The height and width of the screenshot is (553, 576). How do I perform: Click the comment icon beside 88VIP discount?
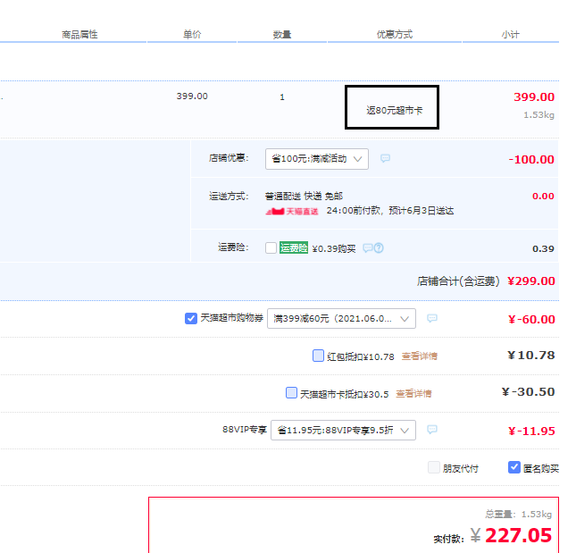pyautogui.click(x=432, y=430)
